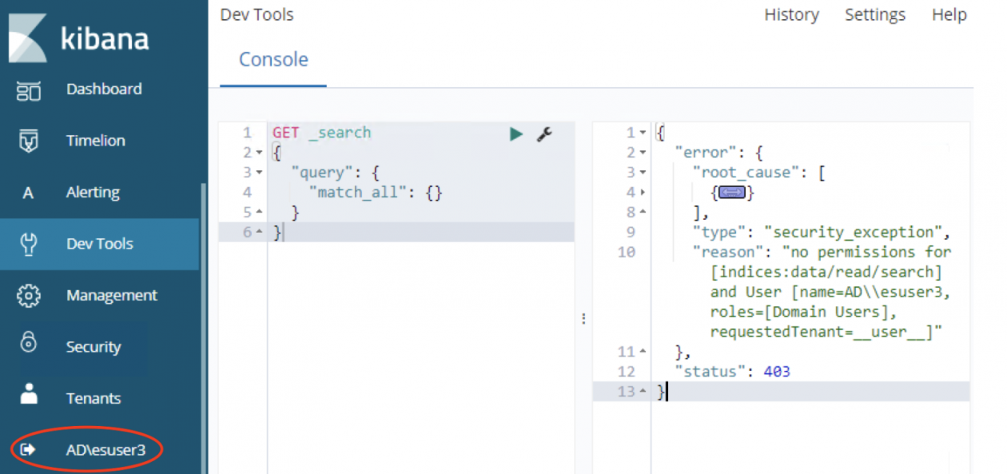The image size is (1007, 474).
Task: Switch to the Console tab
Action: [x=273, y=60]
